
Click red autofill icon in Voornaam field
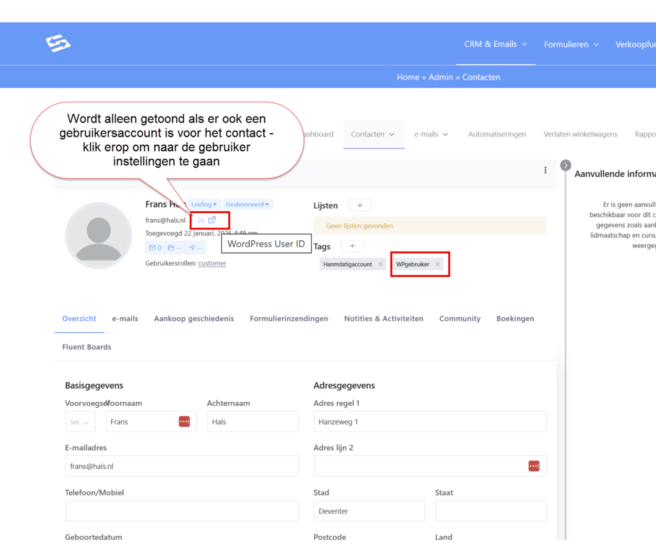[x=184, y=421]
